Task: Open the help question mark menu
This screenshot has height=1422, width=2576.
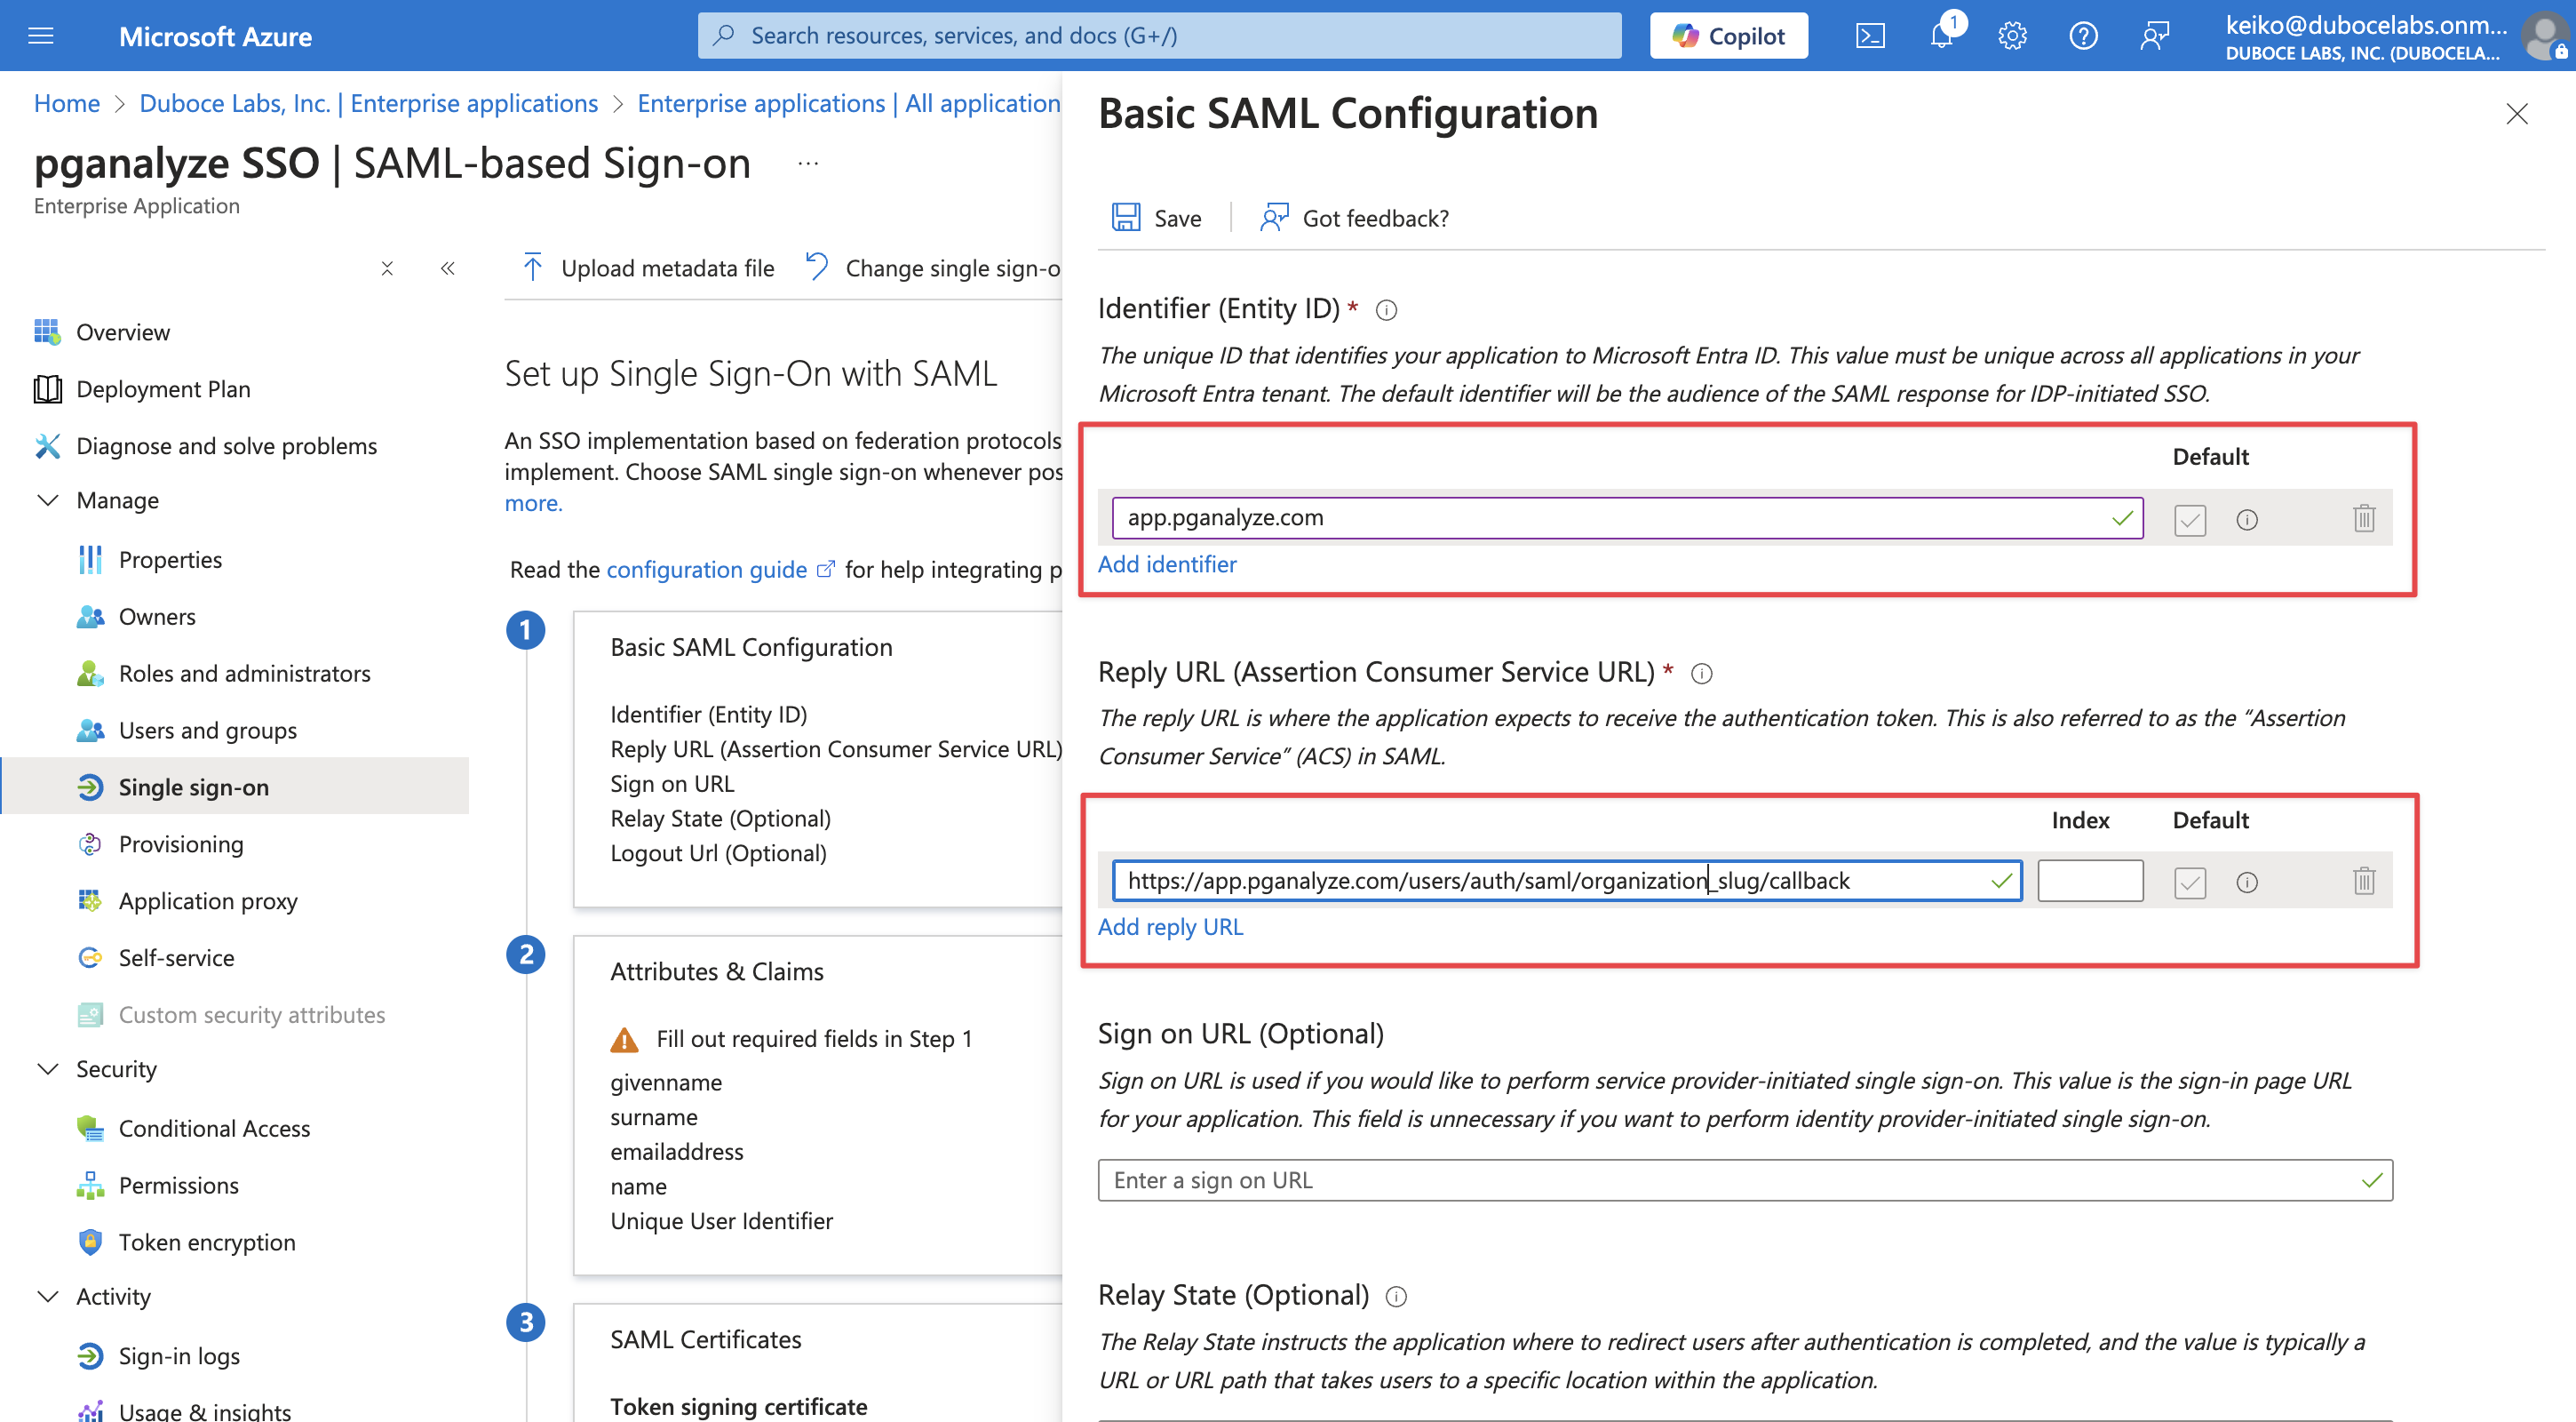Action: click(2083, 36)
